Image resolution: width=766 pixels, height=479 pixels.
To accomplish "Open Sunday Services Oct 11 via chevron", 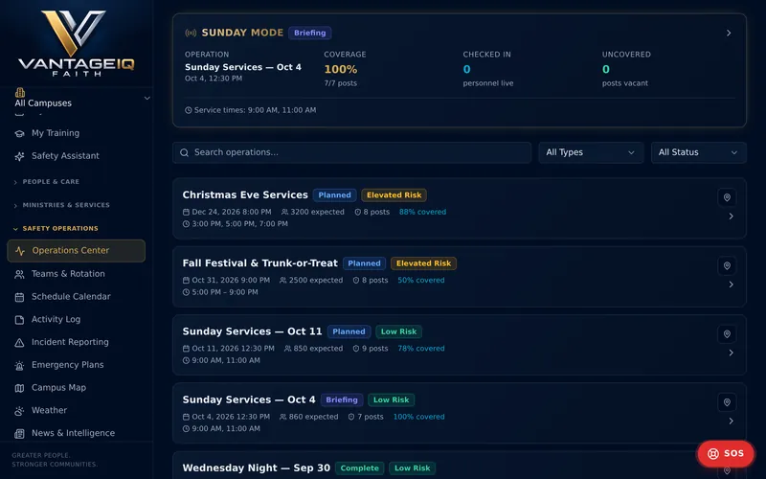I will click(731, 353).
